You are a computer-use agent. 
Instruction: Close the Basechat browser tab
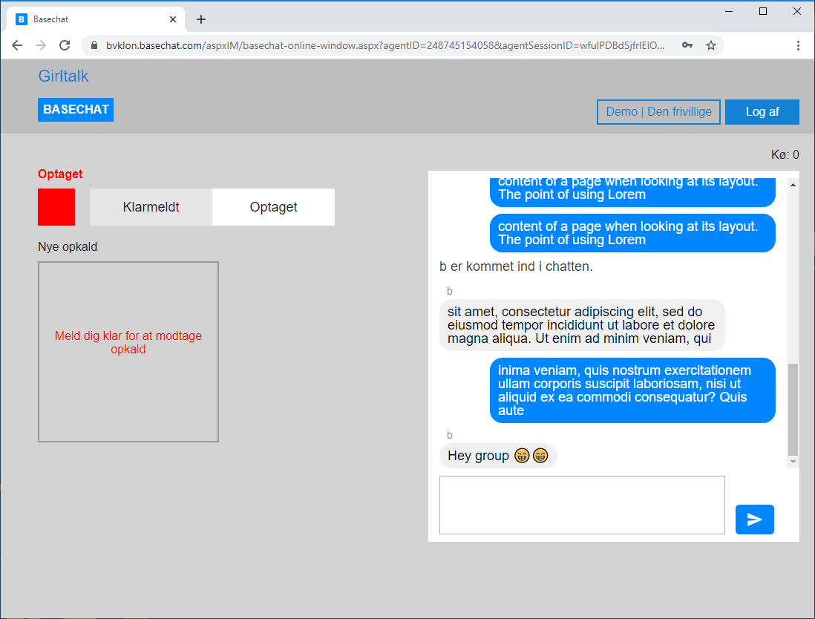[x=173, y=19]
